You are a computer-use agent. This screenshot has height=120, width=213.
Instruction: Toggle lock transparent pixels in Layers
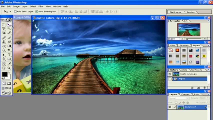click(x=176, y=102)
